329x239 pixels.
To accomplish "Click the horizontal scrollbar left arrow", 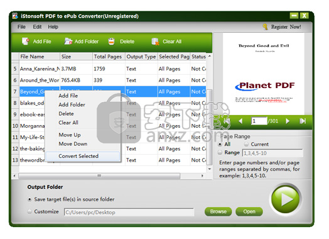I will click(14, 175).
